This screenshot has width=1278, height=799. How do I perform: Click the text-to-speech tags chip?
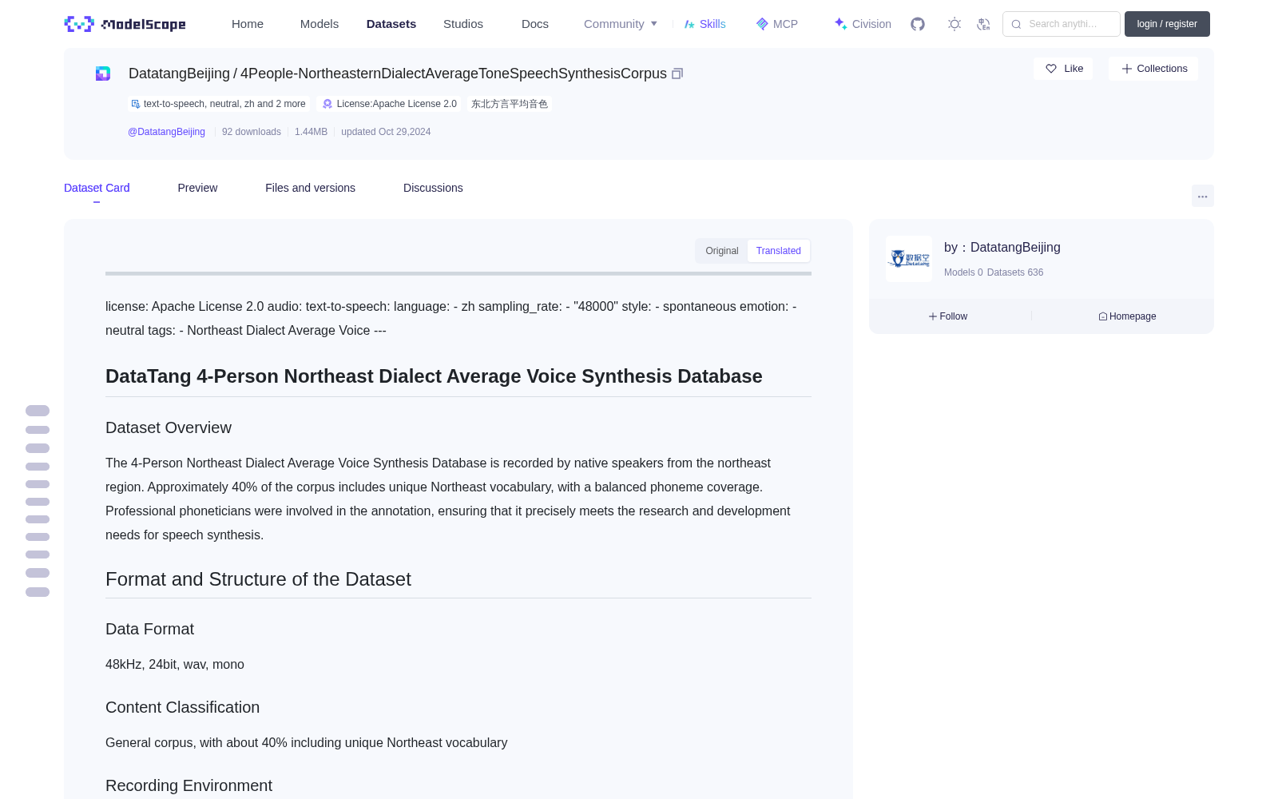click(218, 104)
